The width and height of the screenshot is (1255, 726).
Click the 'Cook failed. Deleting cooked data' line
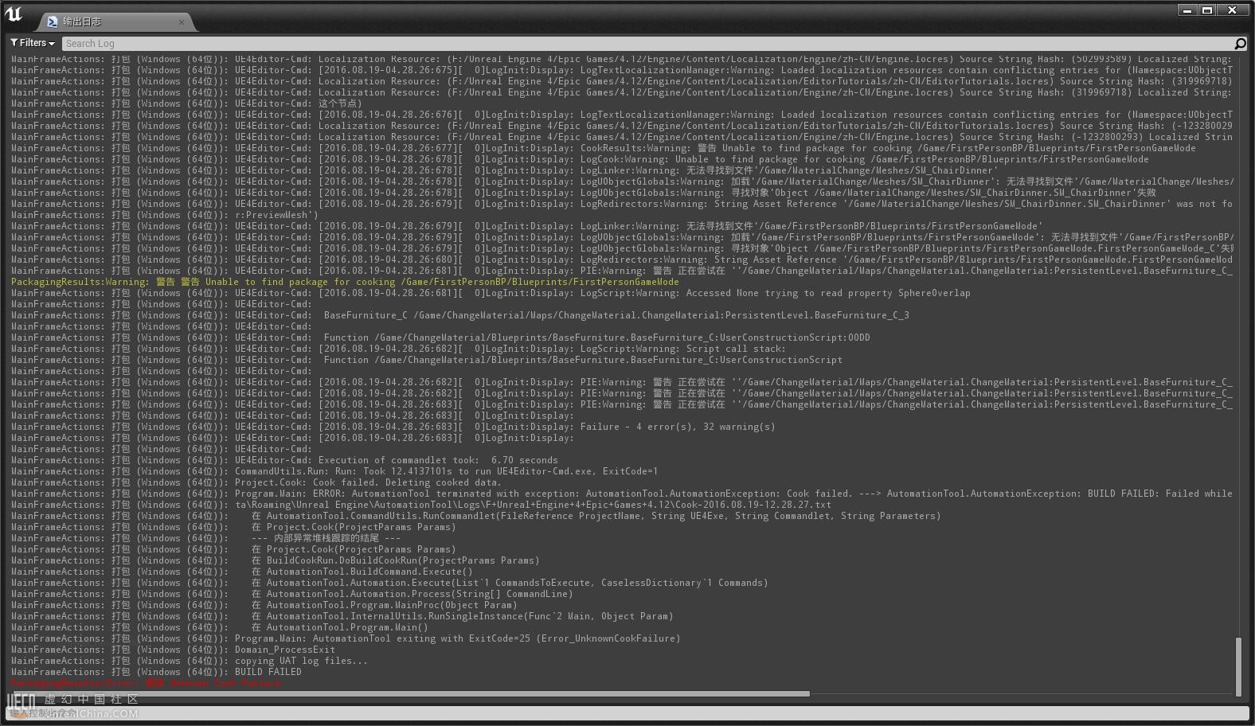(368, 482)
